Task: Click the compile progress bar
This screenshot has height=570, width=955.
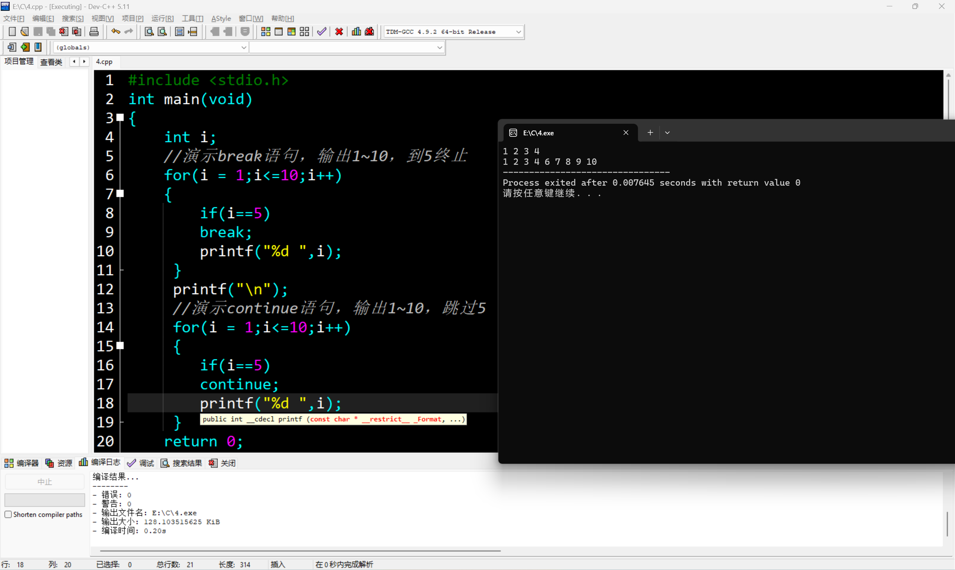Action: click(45, 500)
